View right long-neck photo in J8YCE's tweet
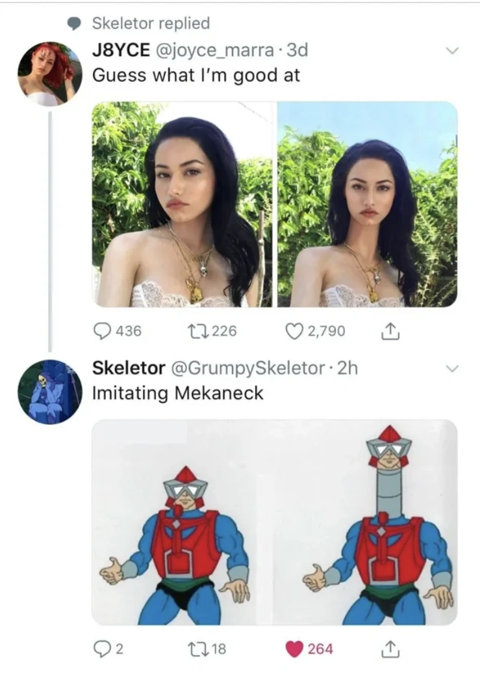 (x=367, y=204)
